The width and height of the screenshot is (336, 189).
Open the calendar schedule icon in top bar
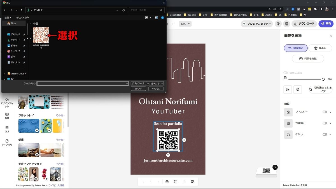point(286,24)
